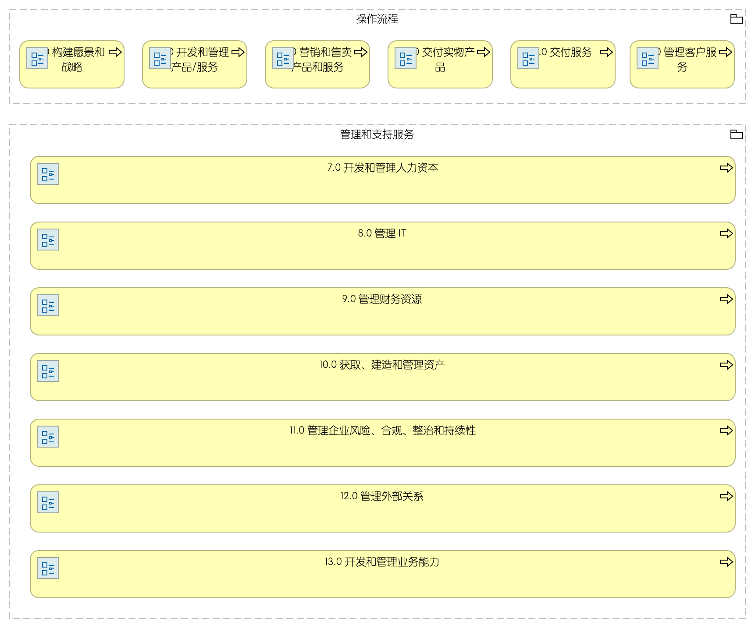Click the diagram icon in 营销和售卖产品和服务 box
This screenshot has width=755, height=628.
tap(283, 58)
